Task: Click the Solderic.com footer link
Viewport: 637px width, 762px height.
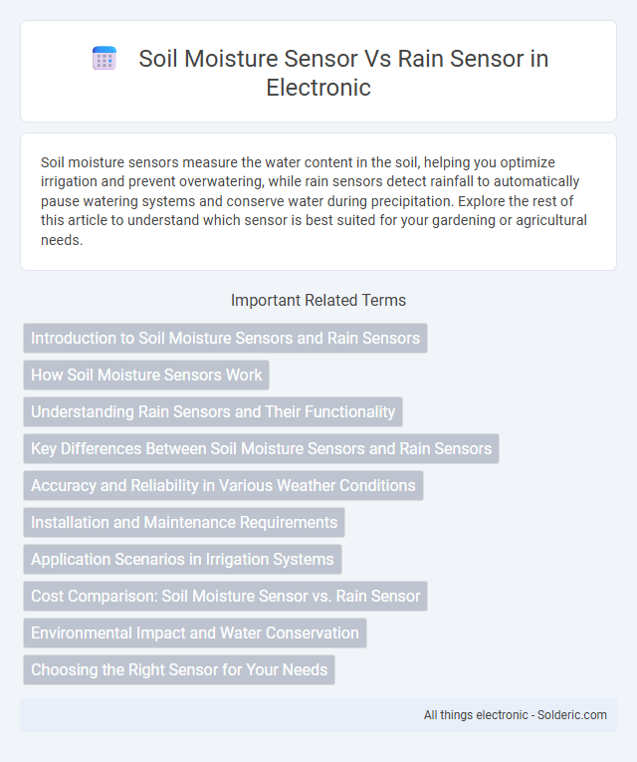Action: [x=571, y=715]
